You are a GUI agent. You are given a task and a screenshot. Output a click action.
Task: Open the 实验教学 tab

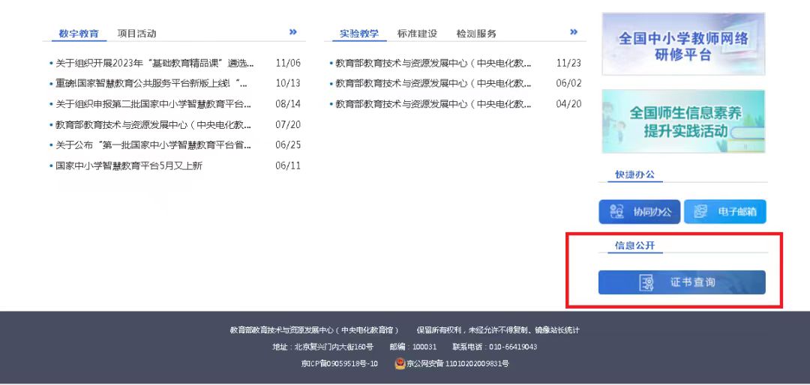coord(359,34)
